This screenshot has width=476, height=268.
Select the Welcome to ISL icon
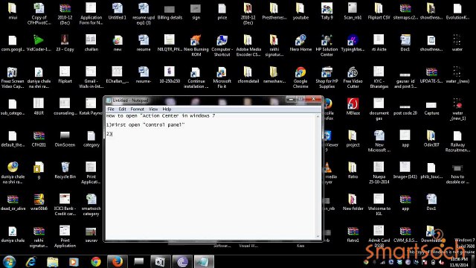[379, 205]
